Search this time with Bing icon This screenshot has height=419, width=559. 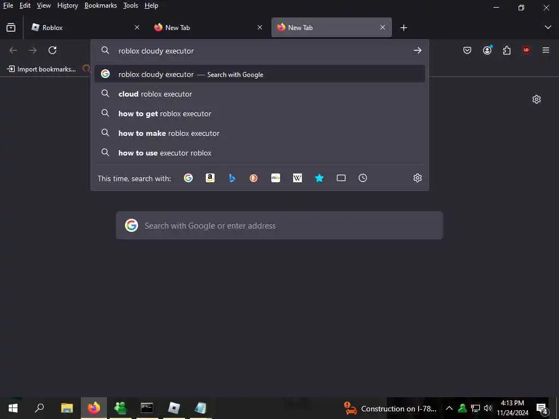click(231, 178)
